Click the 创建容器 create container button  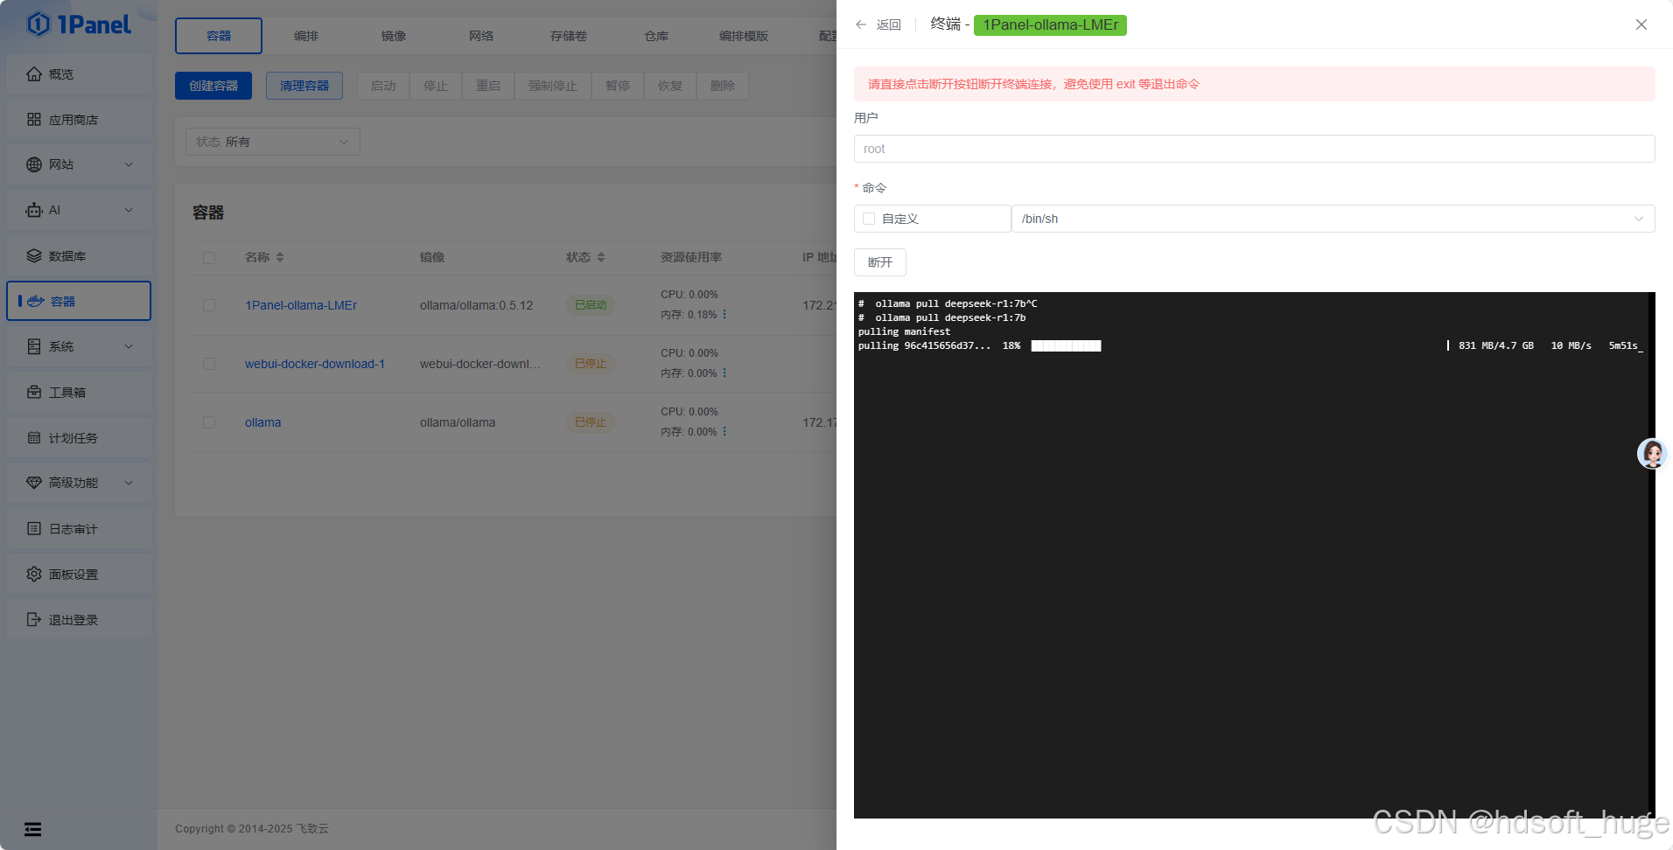(x=213, y=86)
